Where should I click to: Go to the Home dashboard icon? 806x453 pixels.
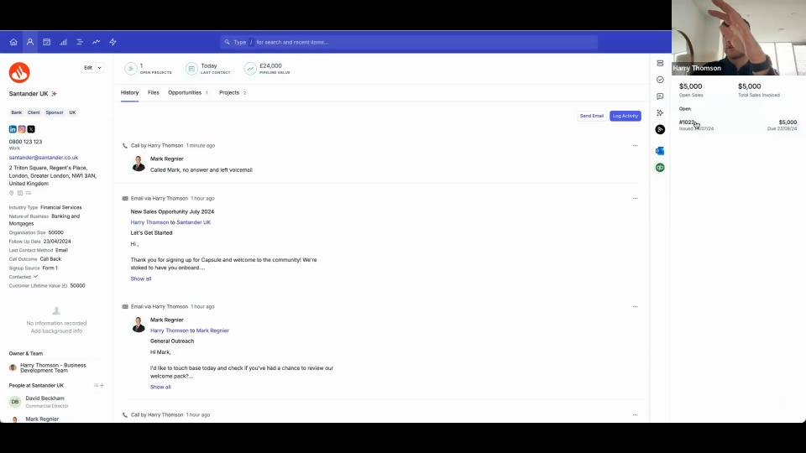(13, 42)
